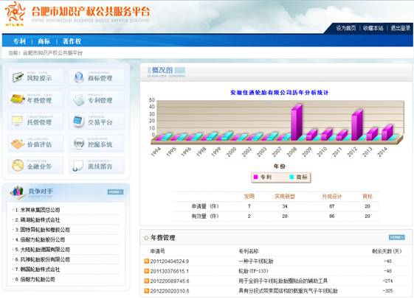Click the 概况图 section heading
This screenshot has width=414, height=299.
pos(162,70)
